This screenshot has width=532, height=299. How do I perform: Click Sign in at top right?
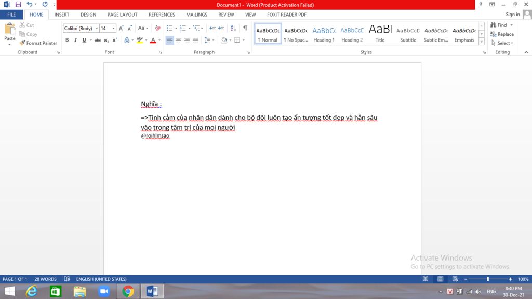coord(512,14)
